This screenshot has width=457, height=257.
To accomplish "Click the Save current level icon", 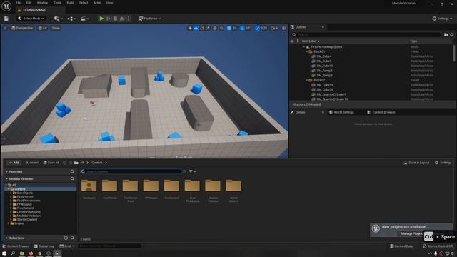I will tap(6, 19).
